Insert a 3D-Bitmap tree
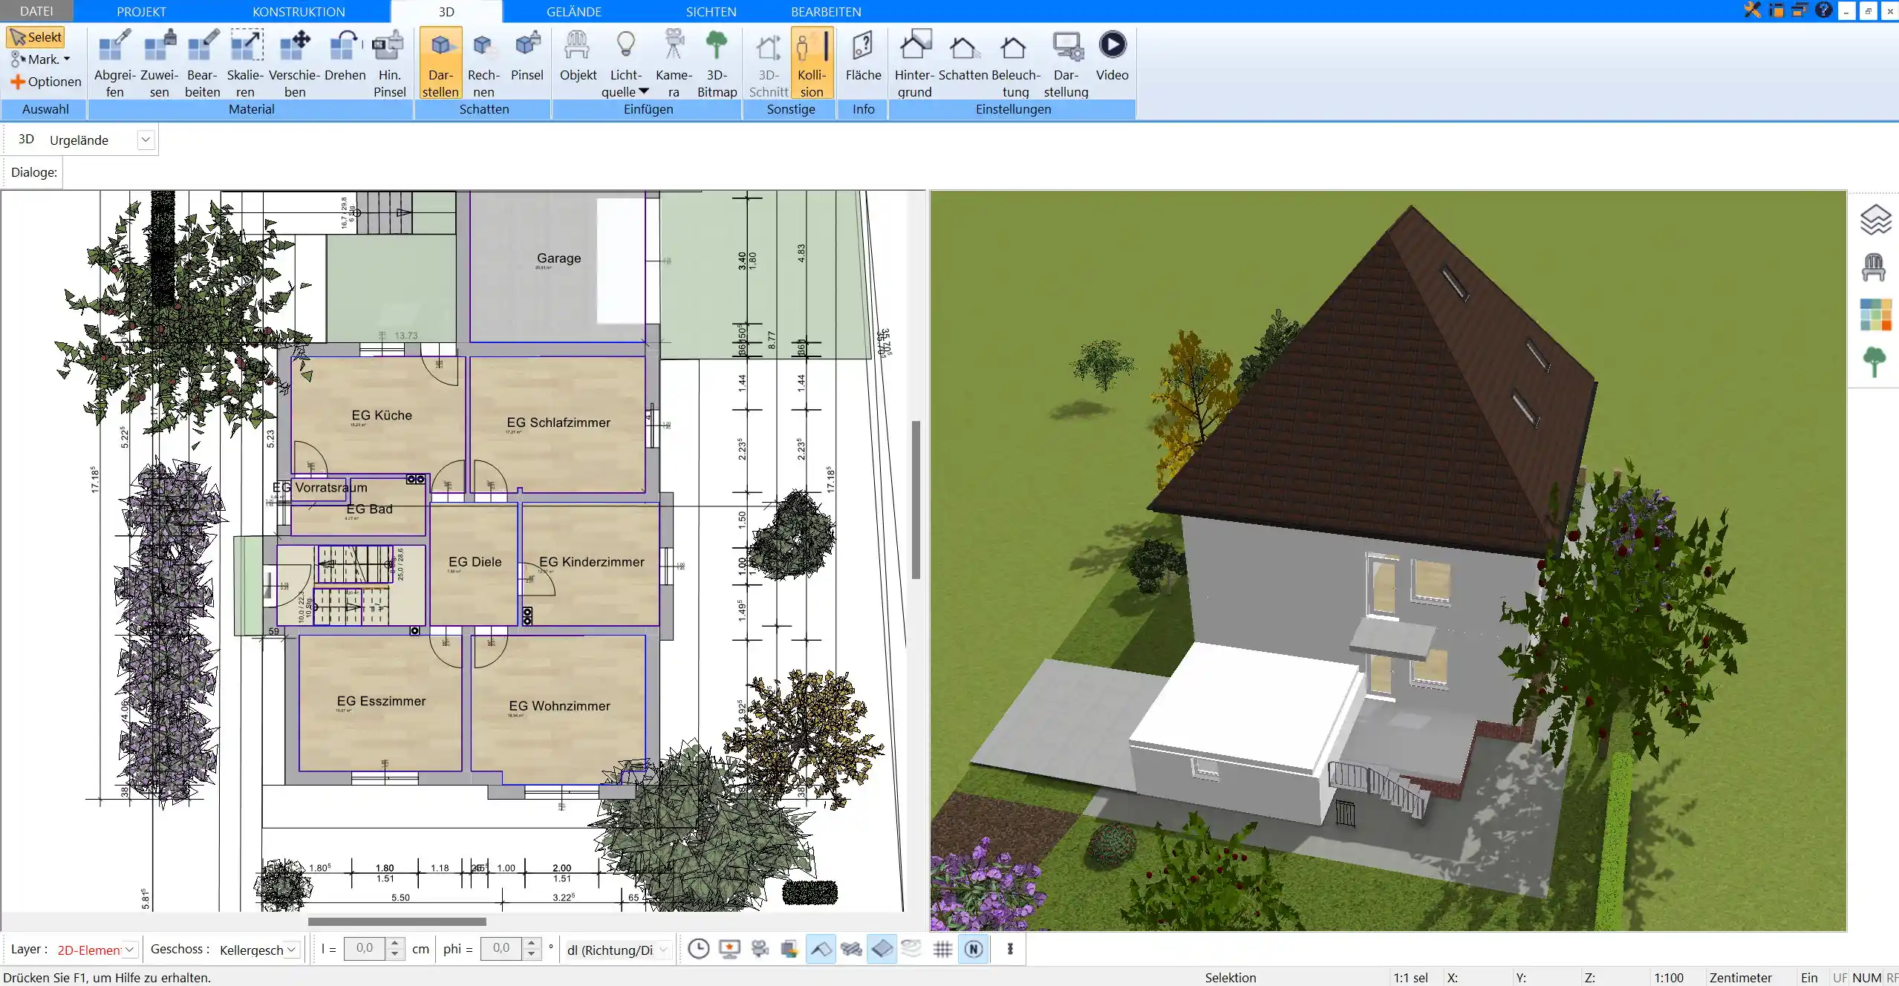This screenshot has height=986, width=1899. (717, 63)
